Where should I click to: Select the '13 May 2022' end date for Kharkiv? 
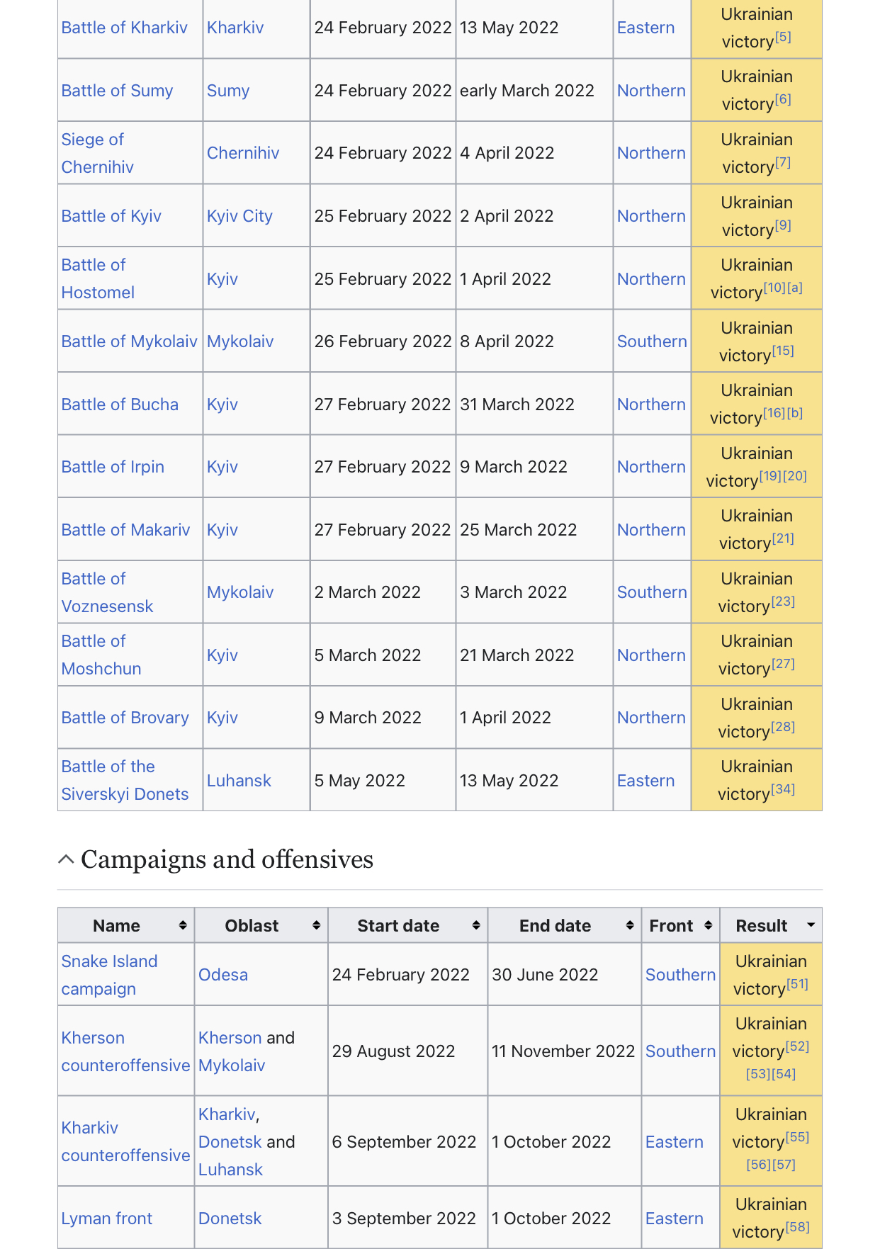pos(509,28)
